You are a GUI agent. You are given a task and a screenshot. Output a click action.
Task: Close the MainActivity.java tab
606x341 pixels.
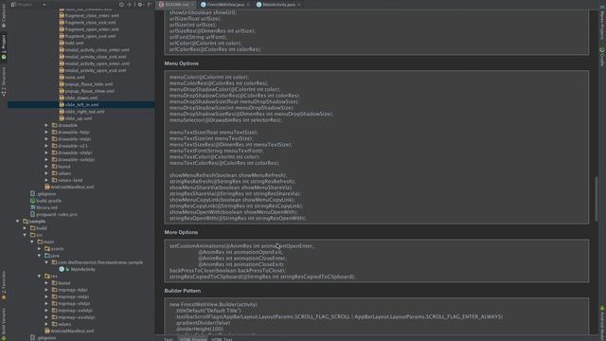pos(299,5)
